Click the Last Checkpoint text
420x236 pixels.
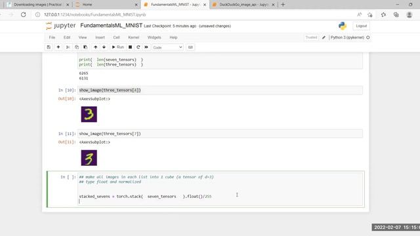pyautogui.click(x=170, y=26)
